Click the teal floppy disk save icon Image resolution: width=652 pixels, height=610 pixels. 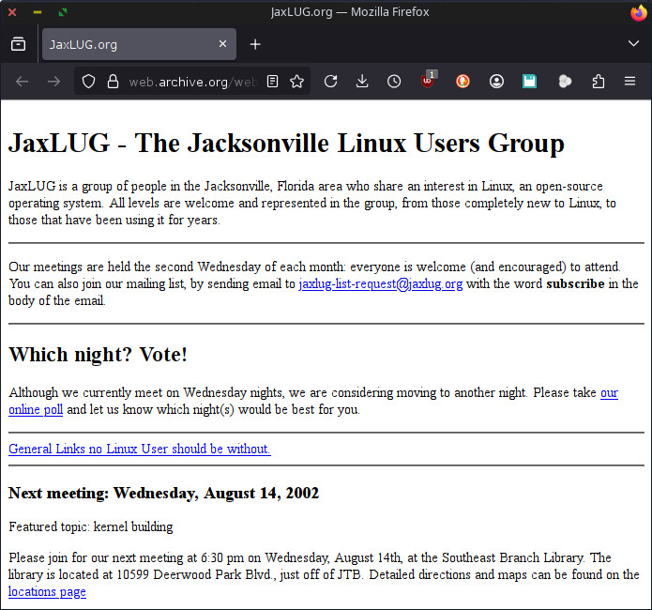point(529,81)
